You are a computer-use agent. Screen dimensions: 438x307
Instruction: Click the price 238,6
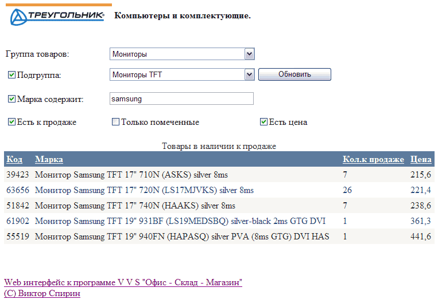pyautogui.click(x=421, y=206)
